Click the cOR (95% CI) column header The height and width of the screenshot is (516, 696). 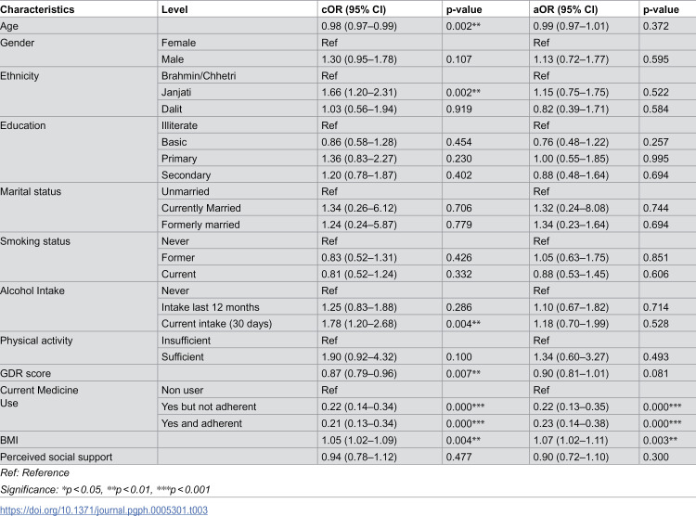pos(354,9)
